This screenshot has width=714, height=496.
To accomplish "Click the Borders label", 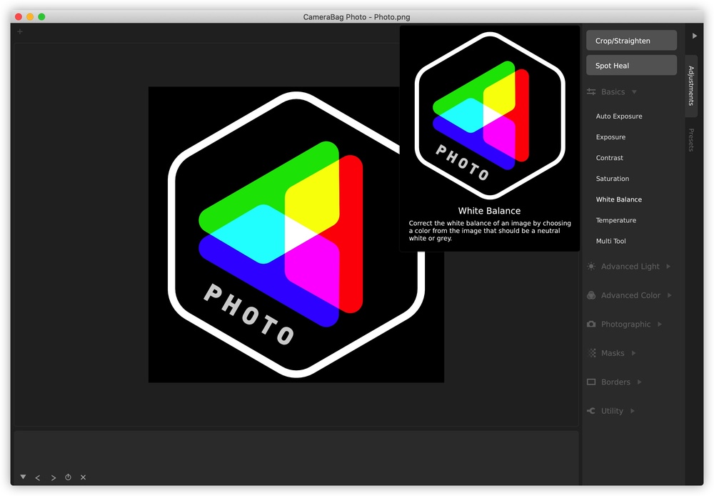I will (615, 382).
